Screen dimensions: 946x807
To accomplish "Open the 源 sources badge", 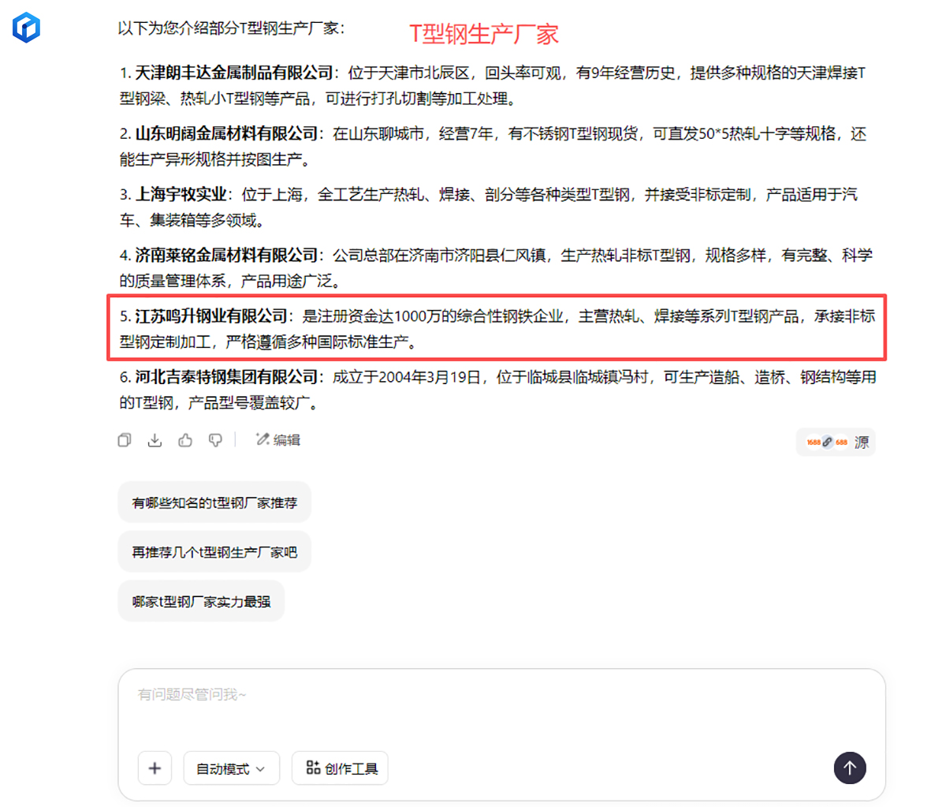I will click(836, 443).
